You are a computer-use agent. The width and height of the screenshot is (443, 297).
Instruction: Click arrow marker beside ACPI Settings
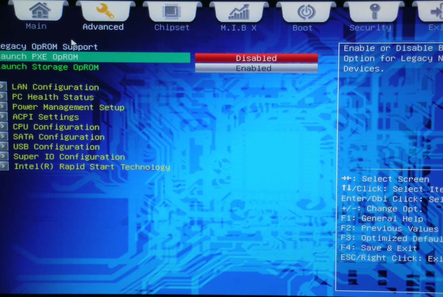(x=3, y=116)
